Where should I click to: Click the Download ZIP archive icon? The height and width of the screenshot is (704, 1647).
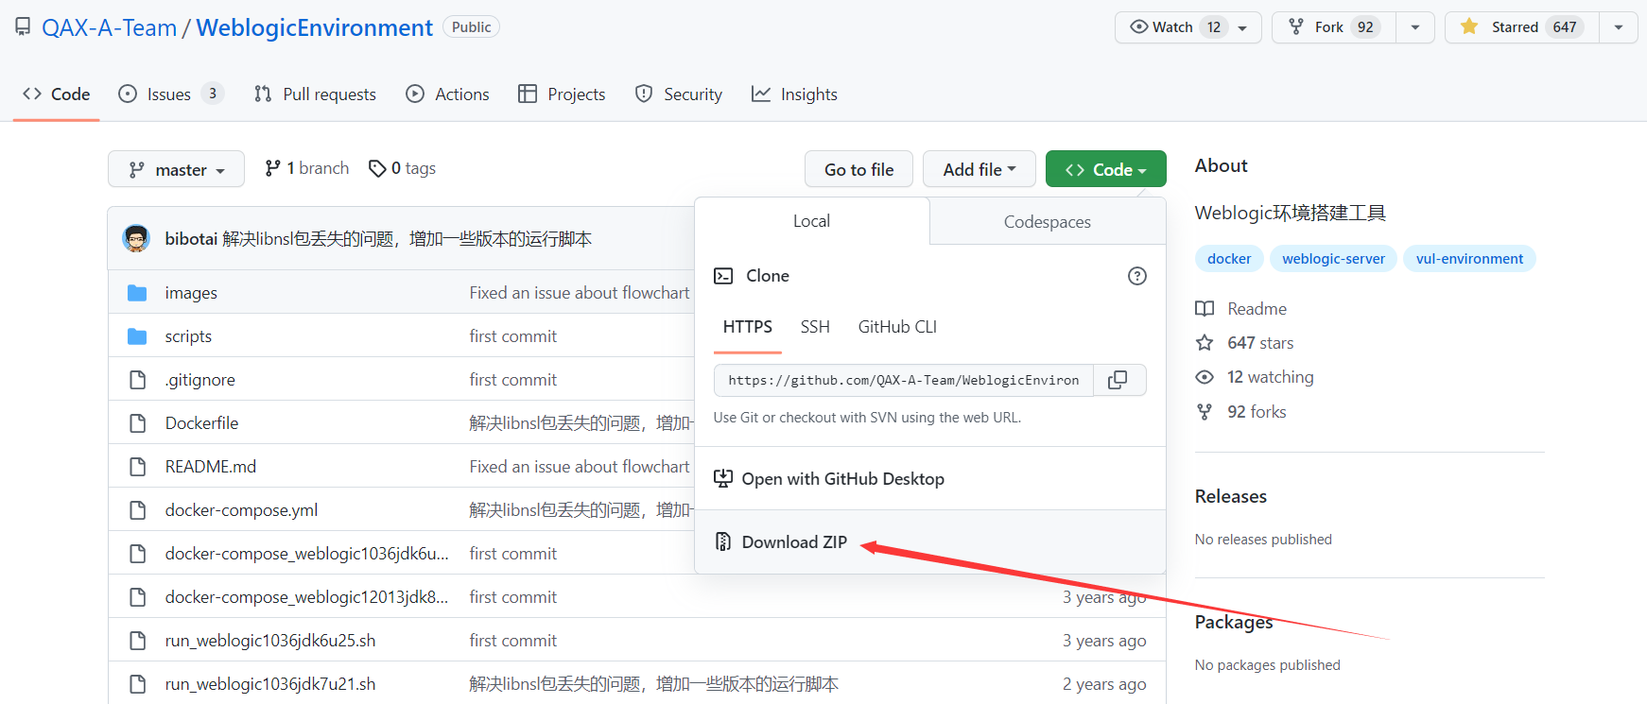coord(723,541)
